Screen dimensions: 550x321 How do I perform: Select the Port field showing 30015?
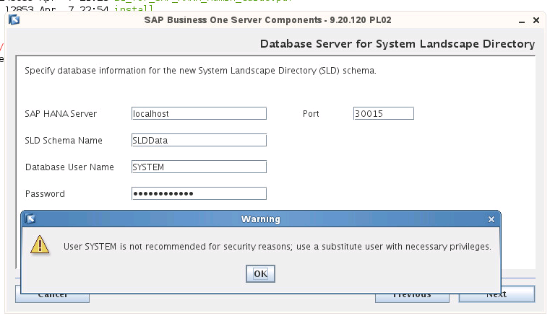pos(384,113)
